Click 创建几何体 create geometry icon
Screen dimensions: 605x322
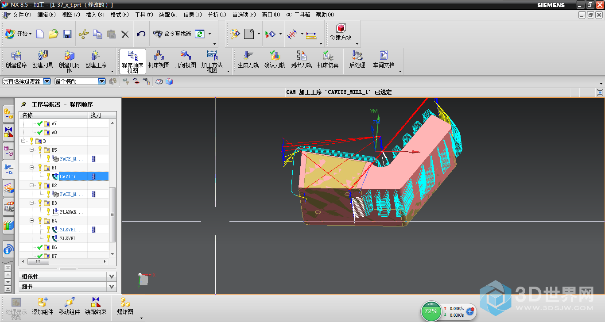[x=69, y=61]
